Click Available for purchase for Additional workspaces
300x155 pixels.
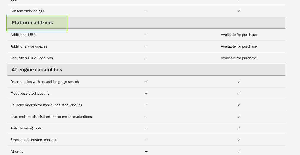239,46
